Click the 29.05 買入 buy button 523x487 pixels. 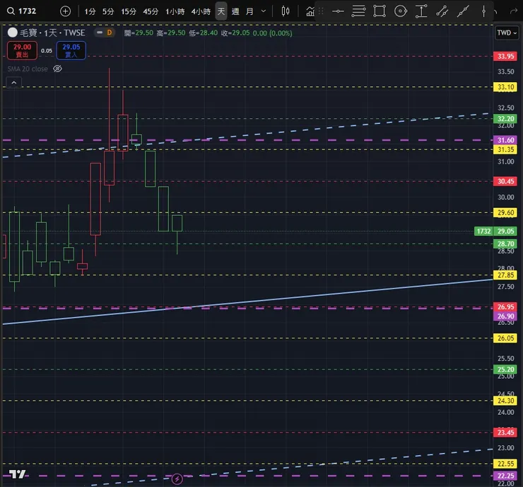[x=71, y=50]
